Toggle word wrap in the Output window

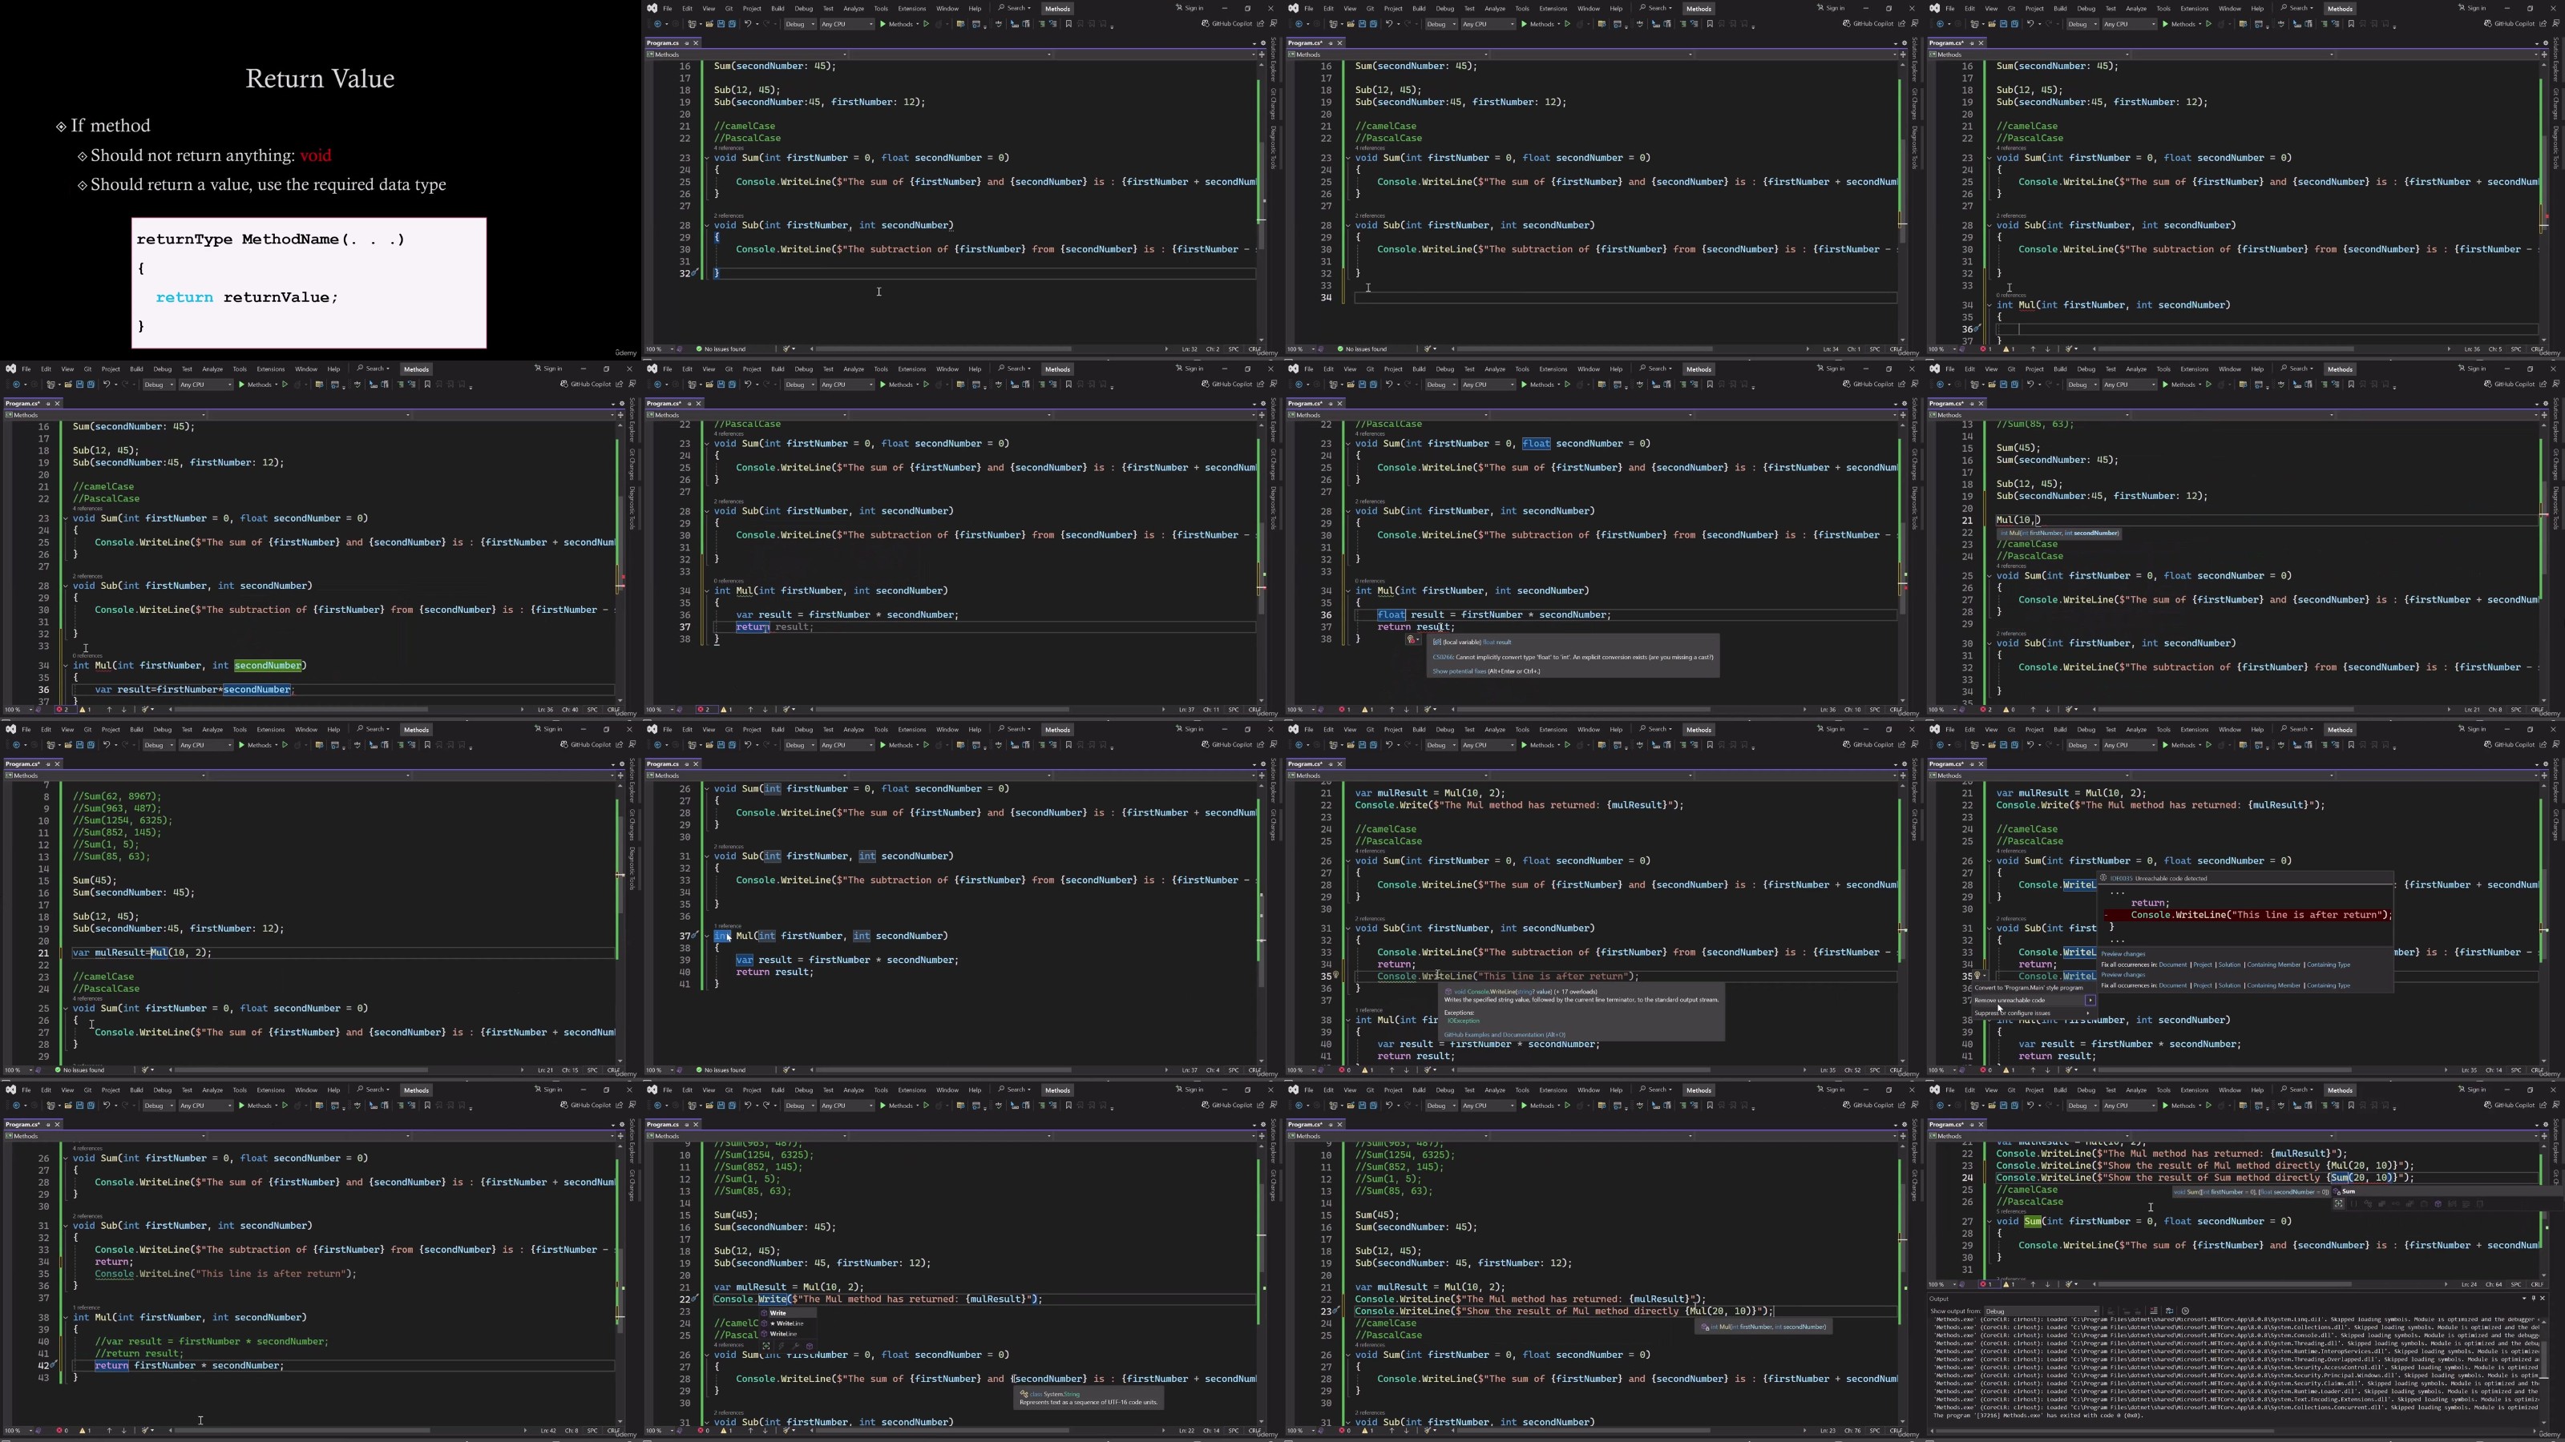2170,1311
